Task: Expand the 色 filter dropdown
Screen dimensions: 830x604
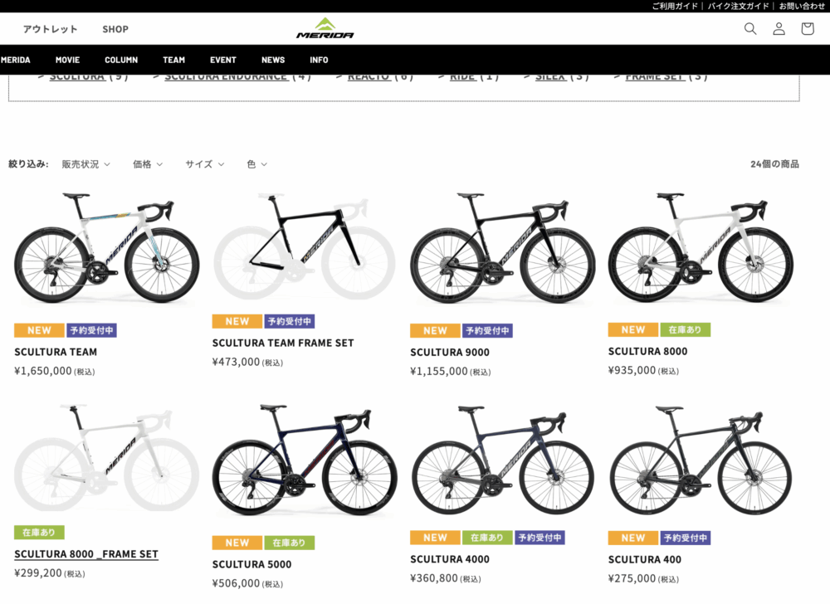Action: click(256, 164)
